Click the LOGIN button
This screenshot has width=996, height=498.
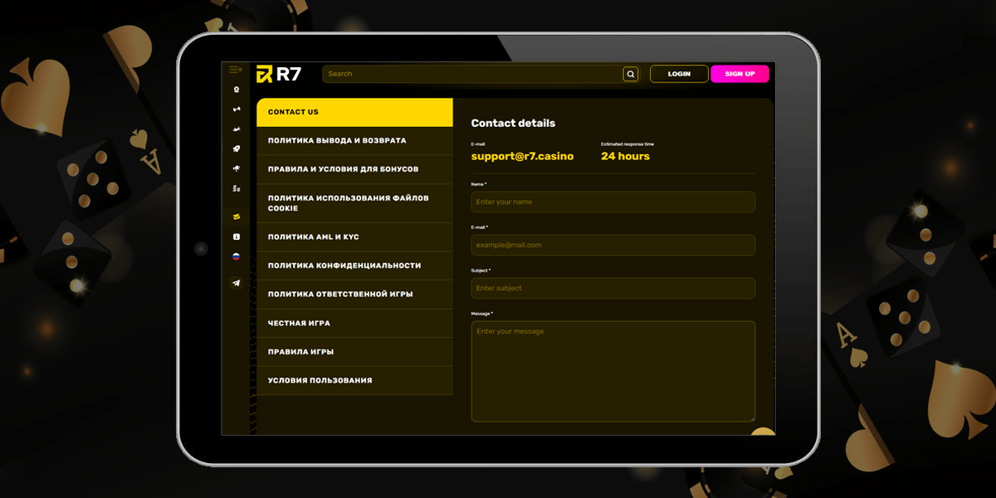[679, 73]
